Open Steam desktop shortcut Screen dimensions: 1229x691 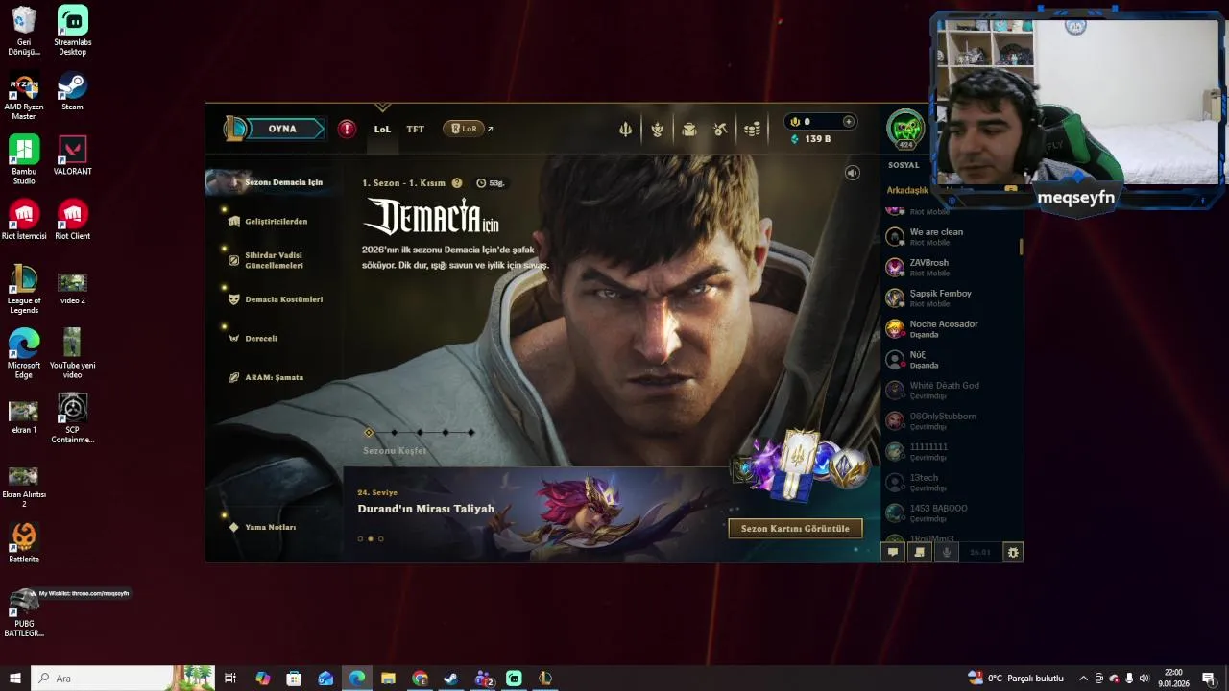pyautogui.click(x=73, y=92)
